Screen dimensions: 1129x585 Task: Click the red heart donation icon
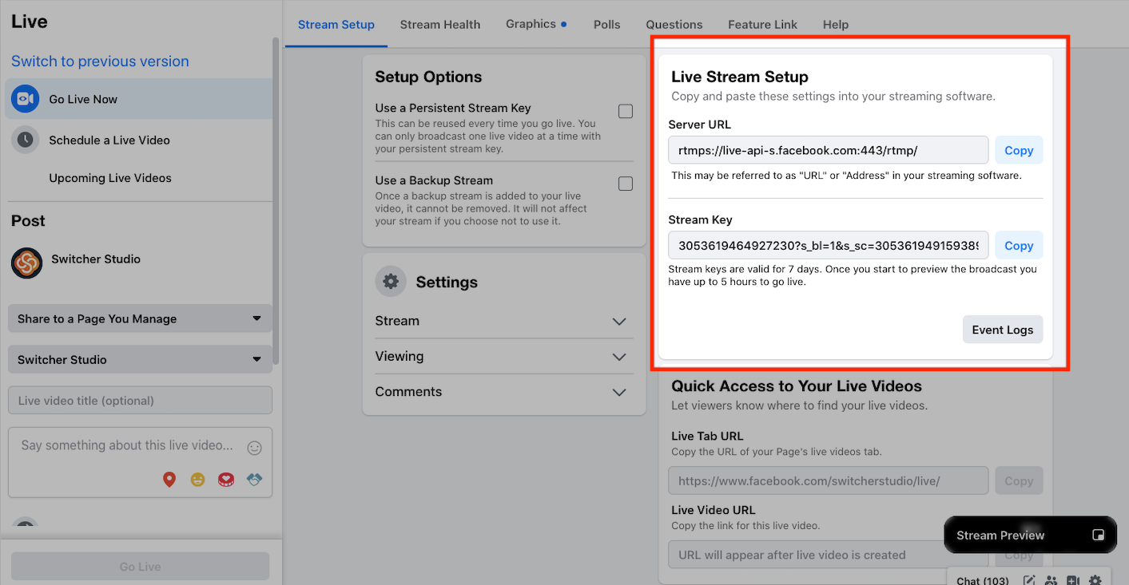226,480
